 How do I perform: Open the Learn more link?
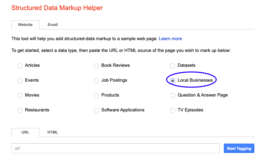click(170, 39)
